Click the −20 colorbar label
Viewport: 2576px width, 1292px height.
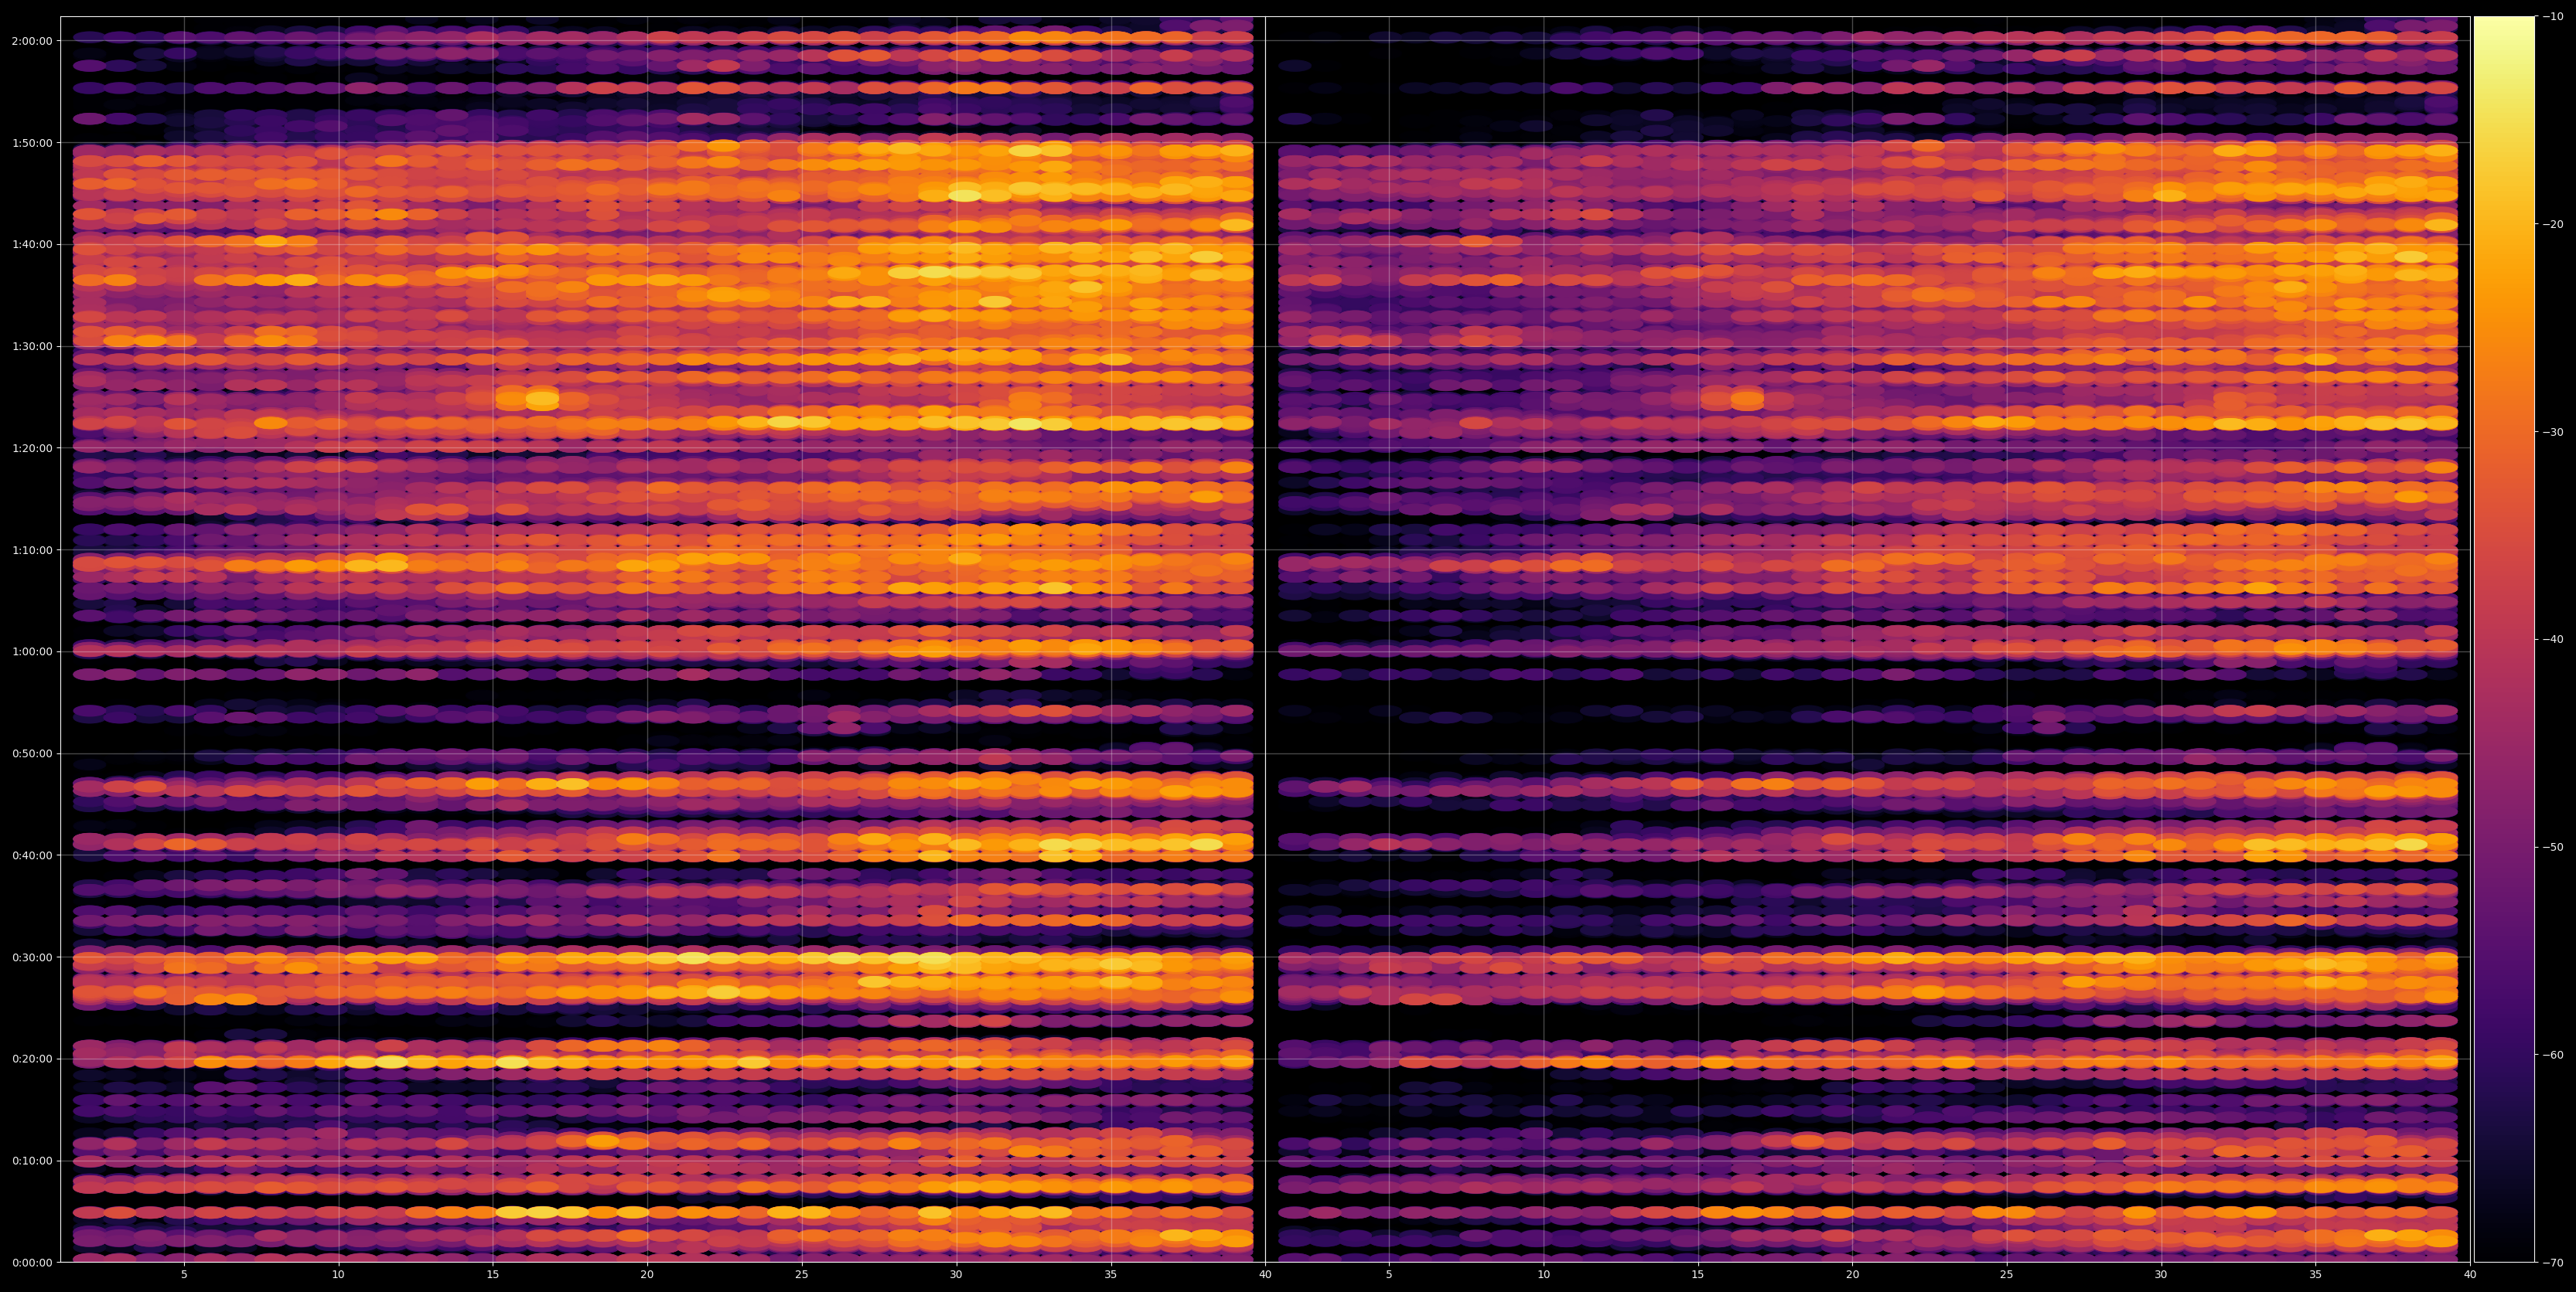click(2553, 225)
